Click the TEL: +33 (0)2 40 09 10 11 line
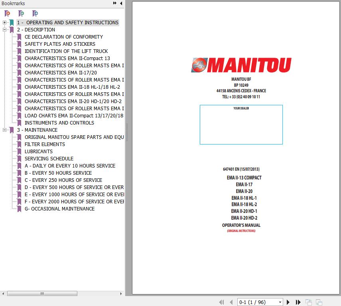This screenshot has height=306, width=341. click(x=241, y=97)
